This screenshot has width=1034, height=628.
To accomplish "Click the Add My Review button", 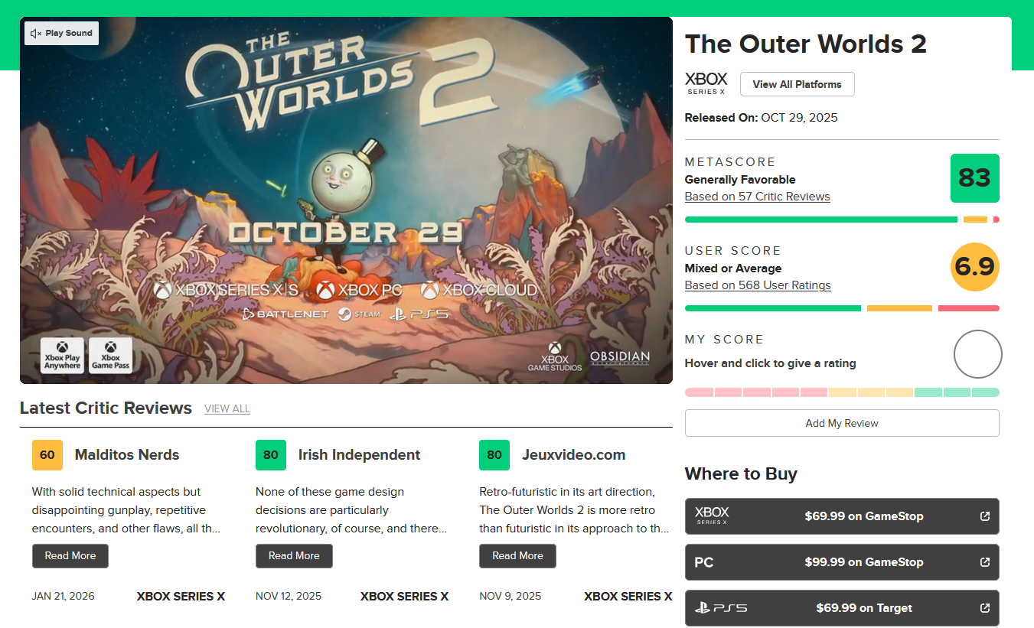I will click(841, 423).
